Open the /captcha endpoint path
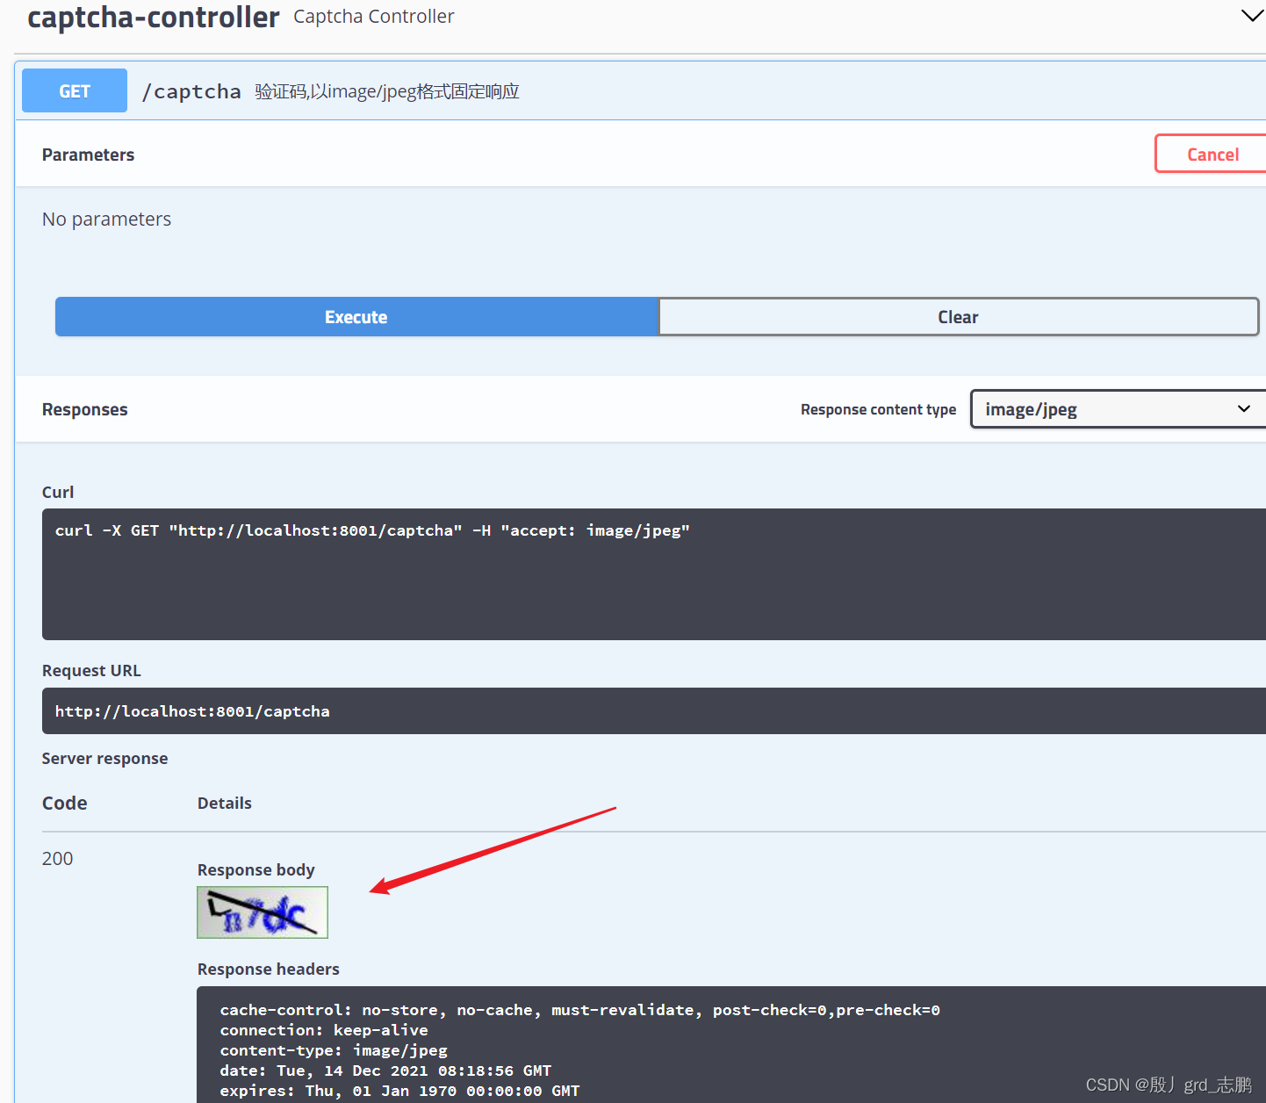Screen dimensions: 1266x1103 tap(191, 91)
